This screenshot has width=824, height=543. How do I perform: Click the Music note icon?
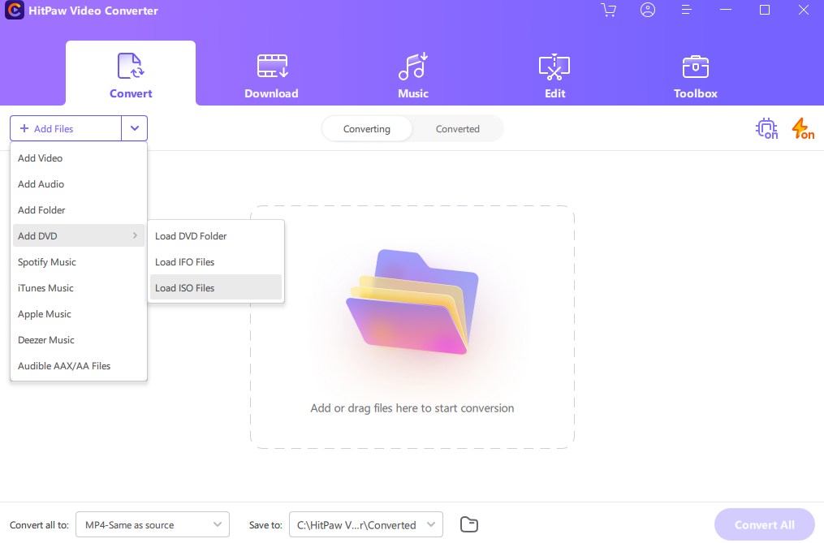(x=413, y=66)
